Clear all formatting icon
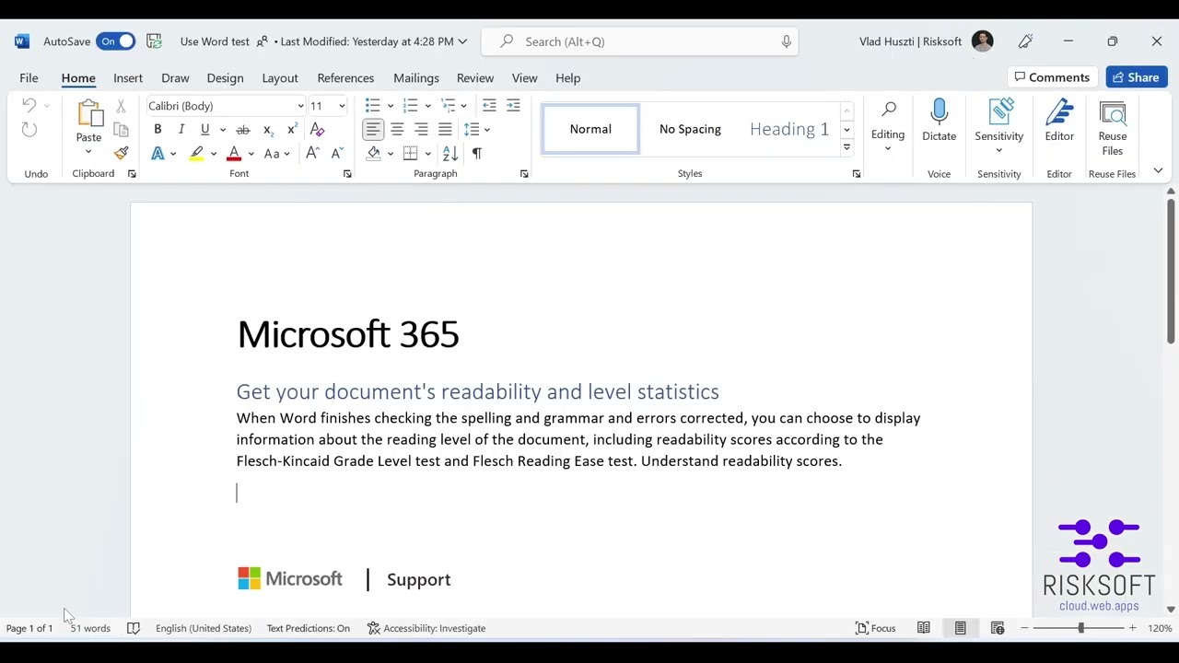The width and height of the screenshot is (1179, 663). 317,130
